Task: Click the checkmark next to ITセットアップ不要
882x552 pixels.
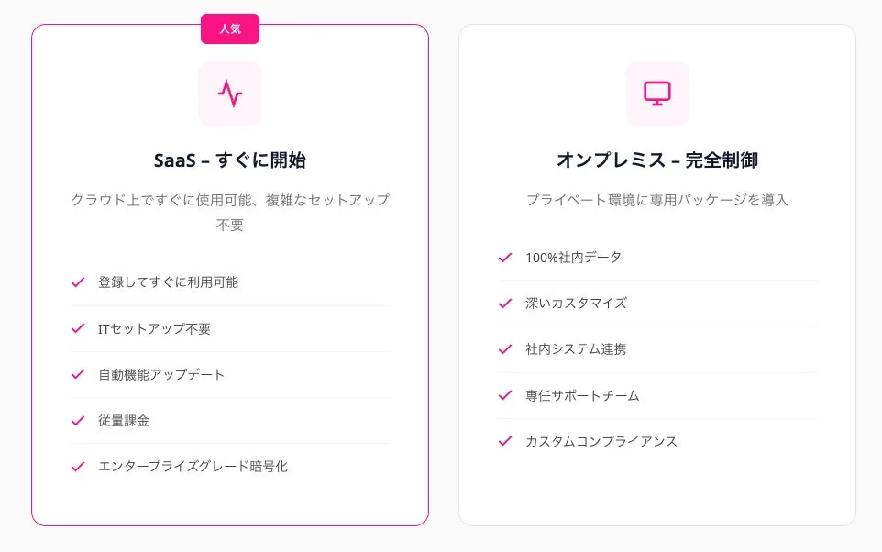Action: coord(77,328)
